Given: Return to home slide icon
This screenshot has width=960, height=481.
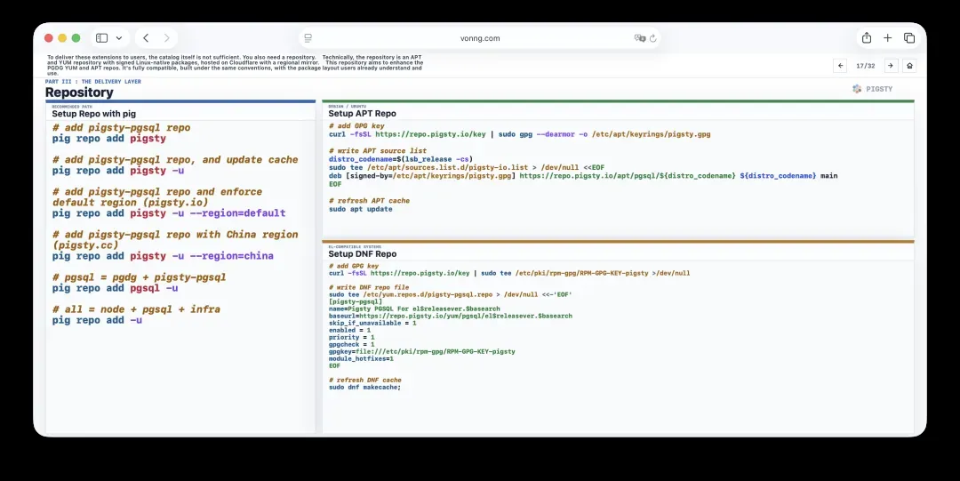Looking at the screenshot, I should tap(910, 66).
